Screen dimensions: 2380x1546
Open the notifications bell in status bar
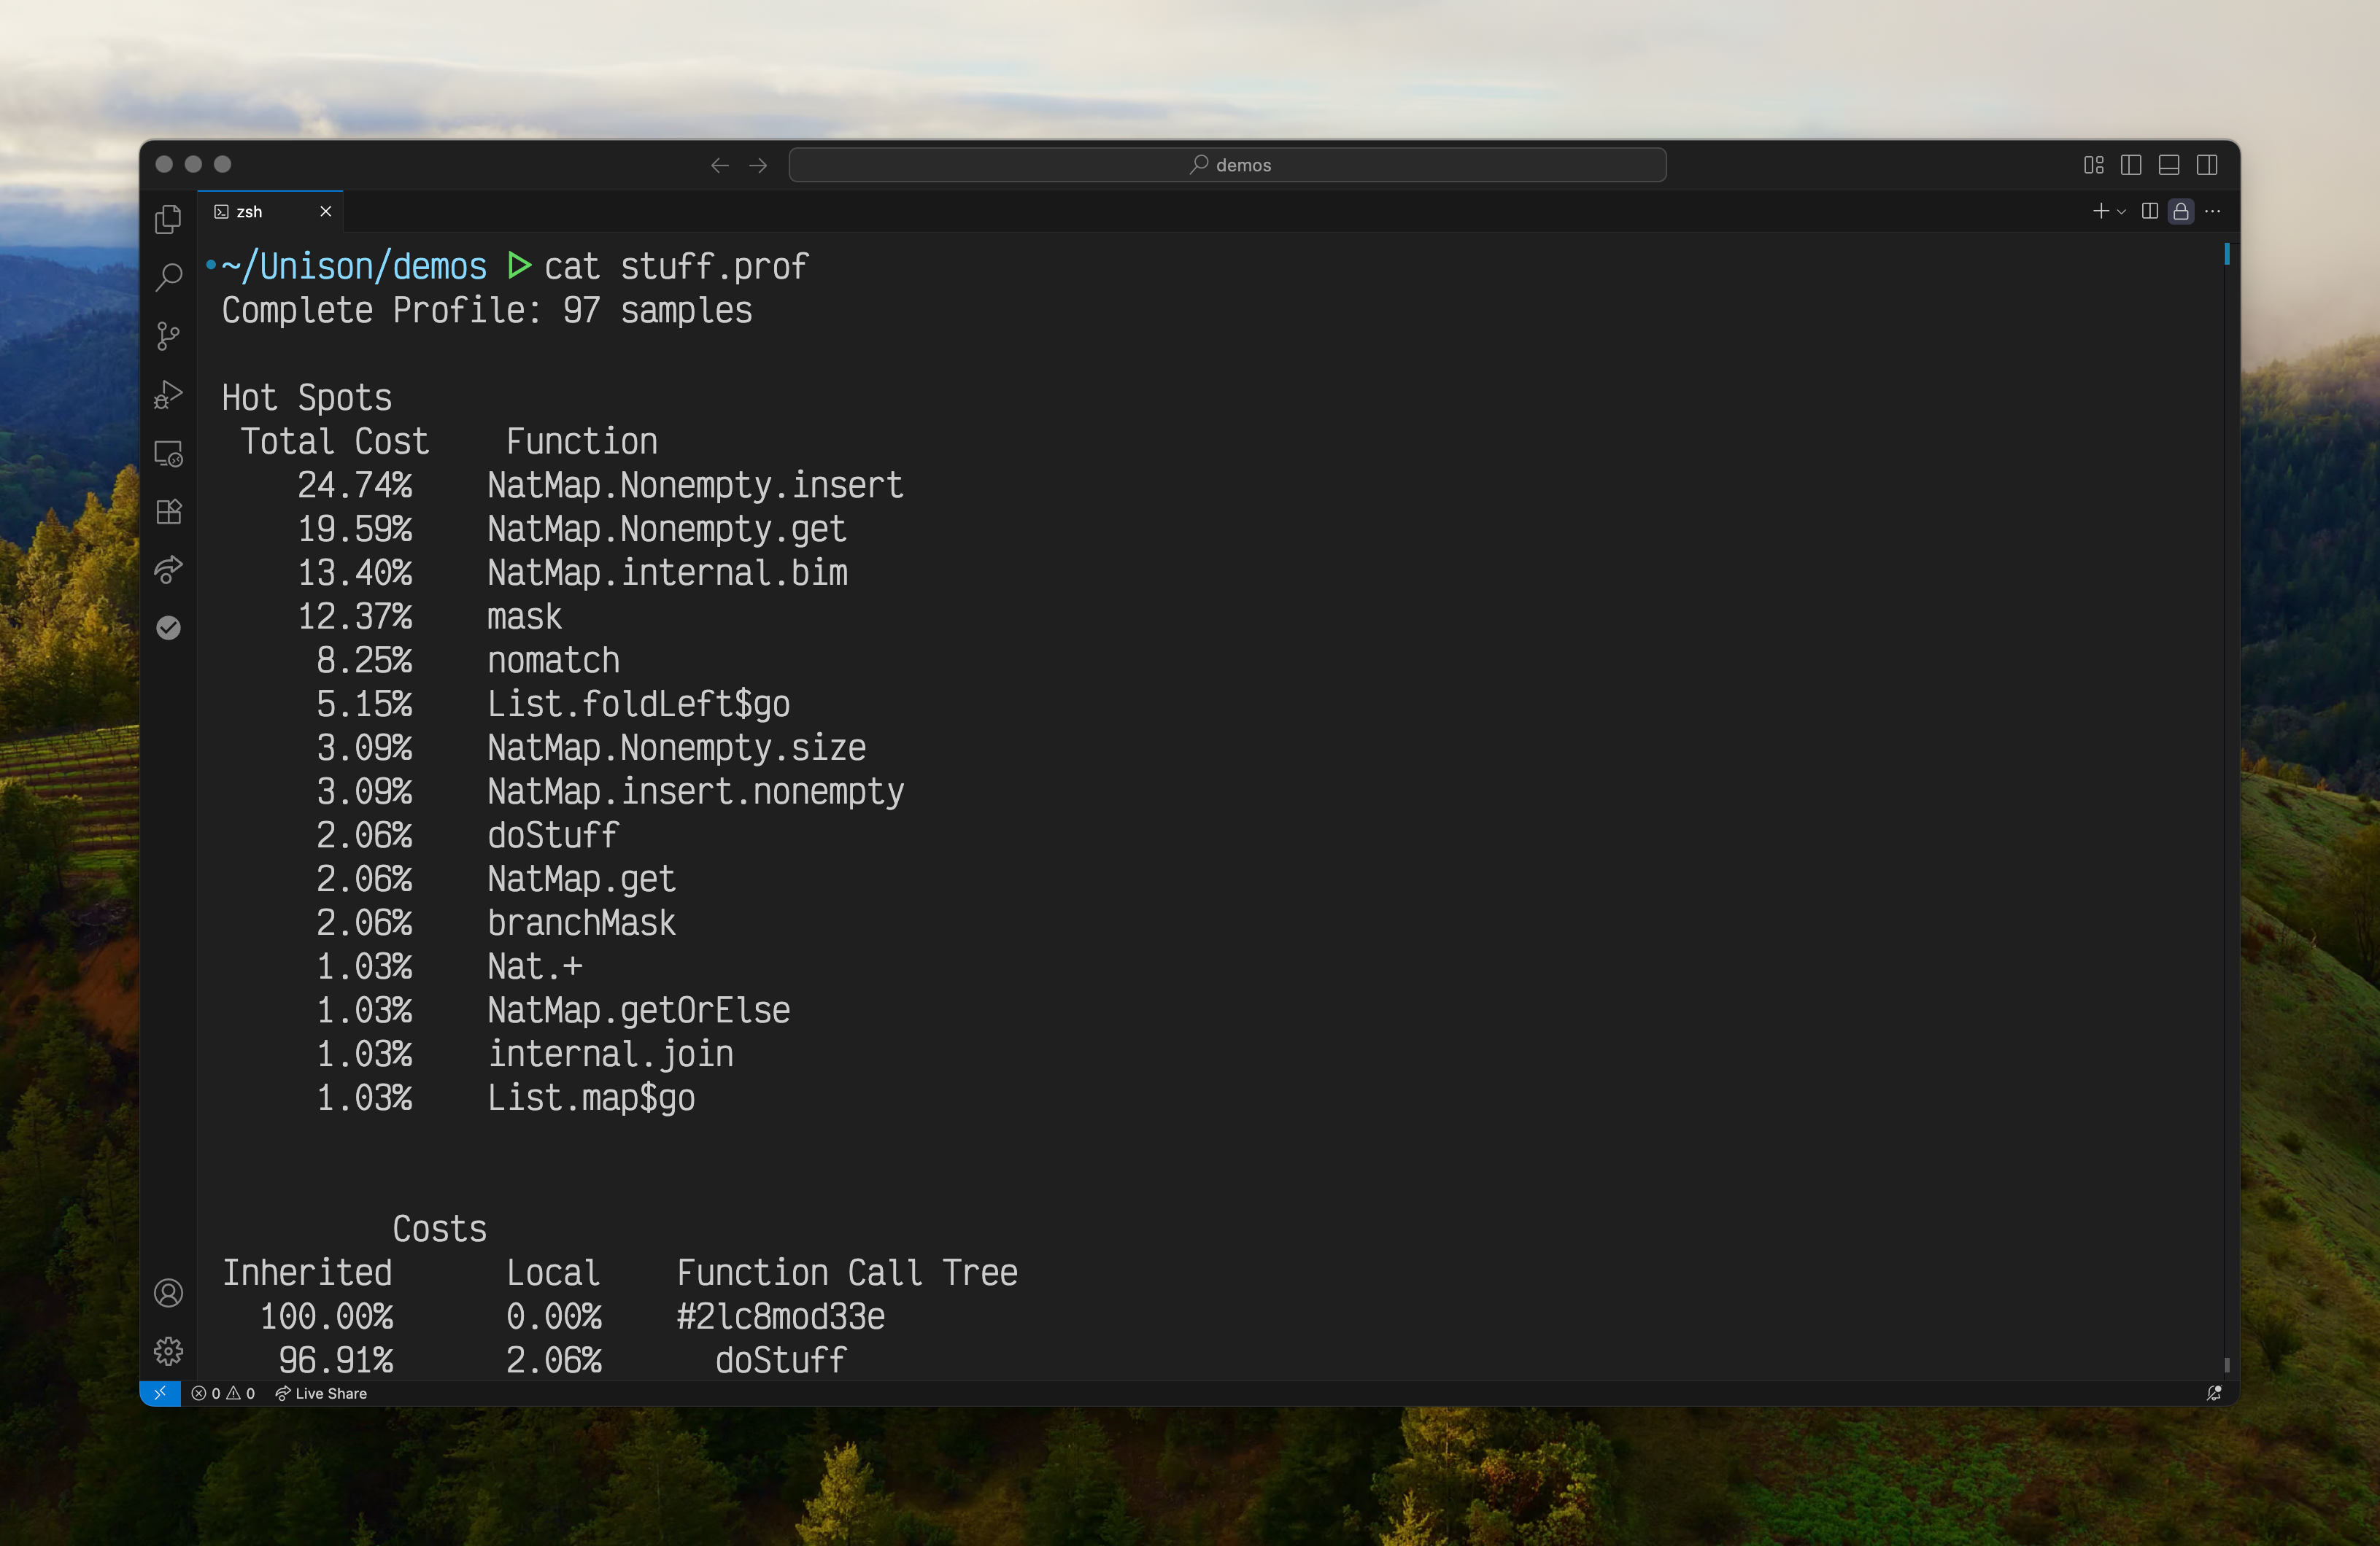point(2214,1393)
